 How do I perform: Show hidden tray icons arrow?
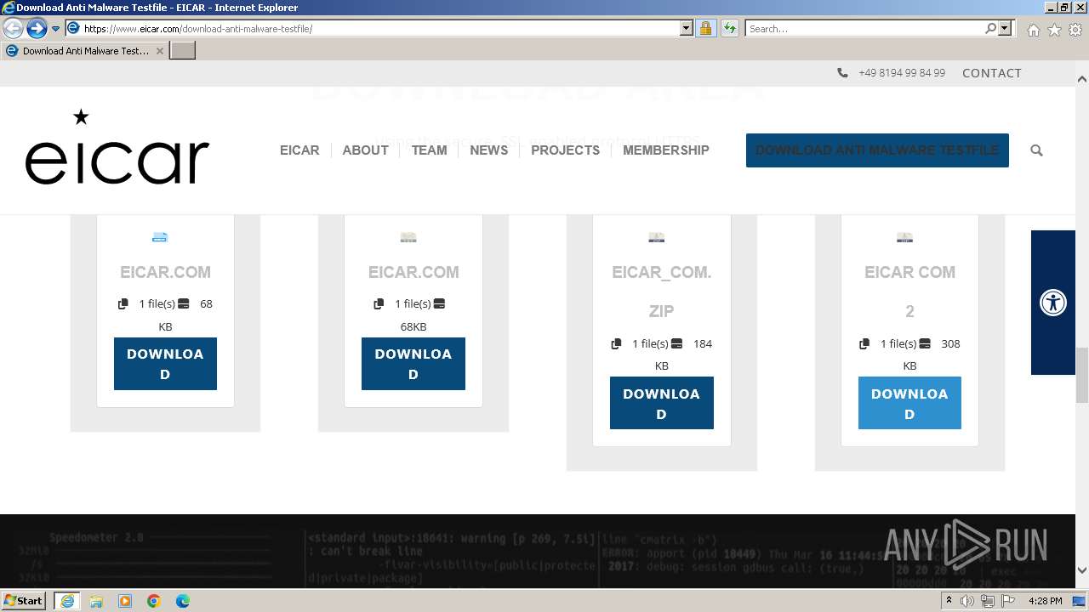(950, 601)
